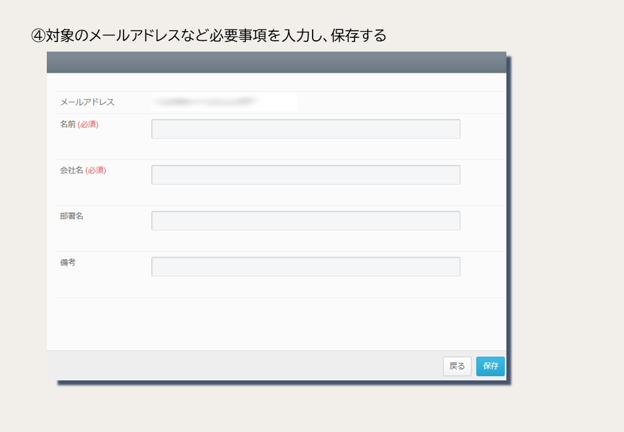
Task: Click the 会社名 field label
Action: click(71, 170)
